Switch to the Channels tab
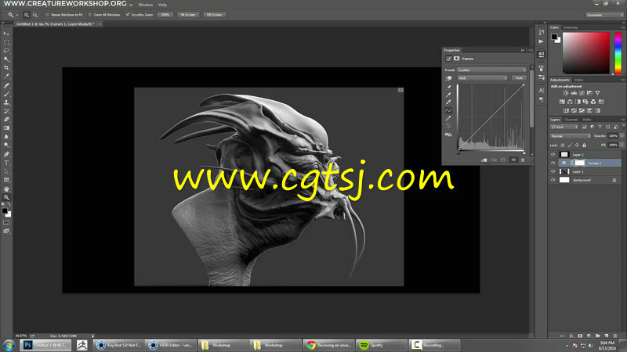Screen dimensions: 627x352 pos(571,120)
